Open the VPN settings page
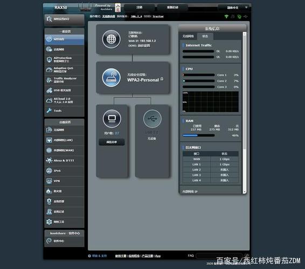The image size is (305, 269). point(64,181)
